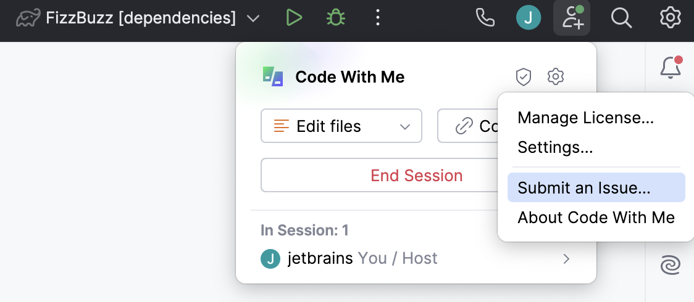Click the shield permissions icon
Viewport: 694px width, 302px height.
524,77
